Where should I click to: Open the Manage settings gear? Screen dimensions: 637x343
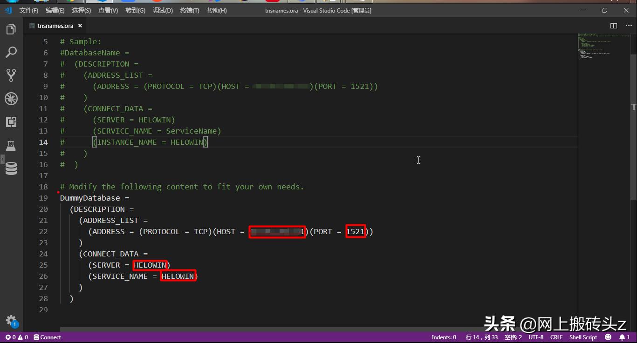pyautogui.click(x=12, y=321)
